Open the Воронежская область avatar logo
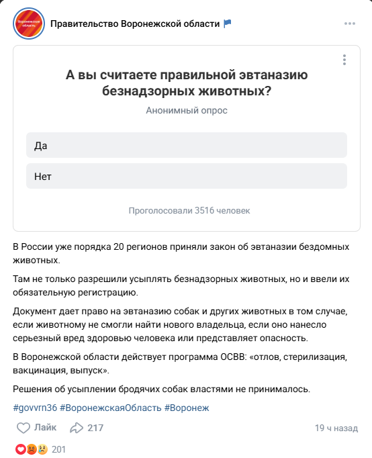 point(29,24)
